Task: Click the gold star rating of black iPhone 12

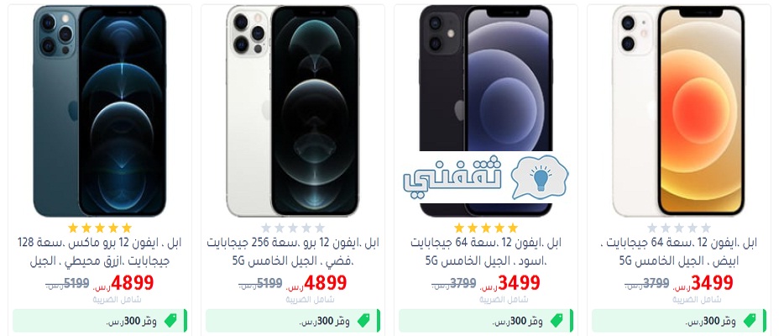Action: click(x=485, y=228)
